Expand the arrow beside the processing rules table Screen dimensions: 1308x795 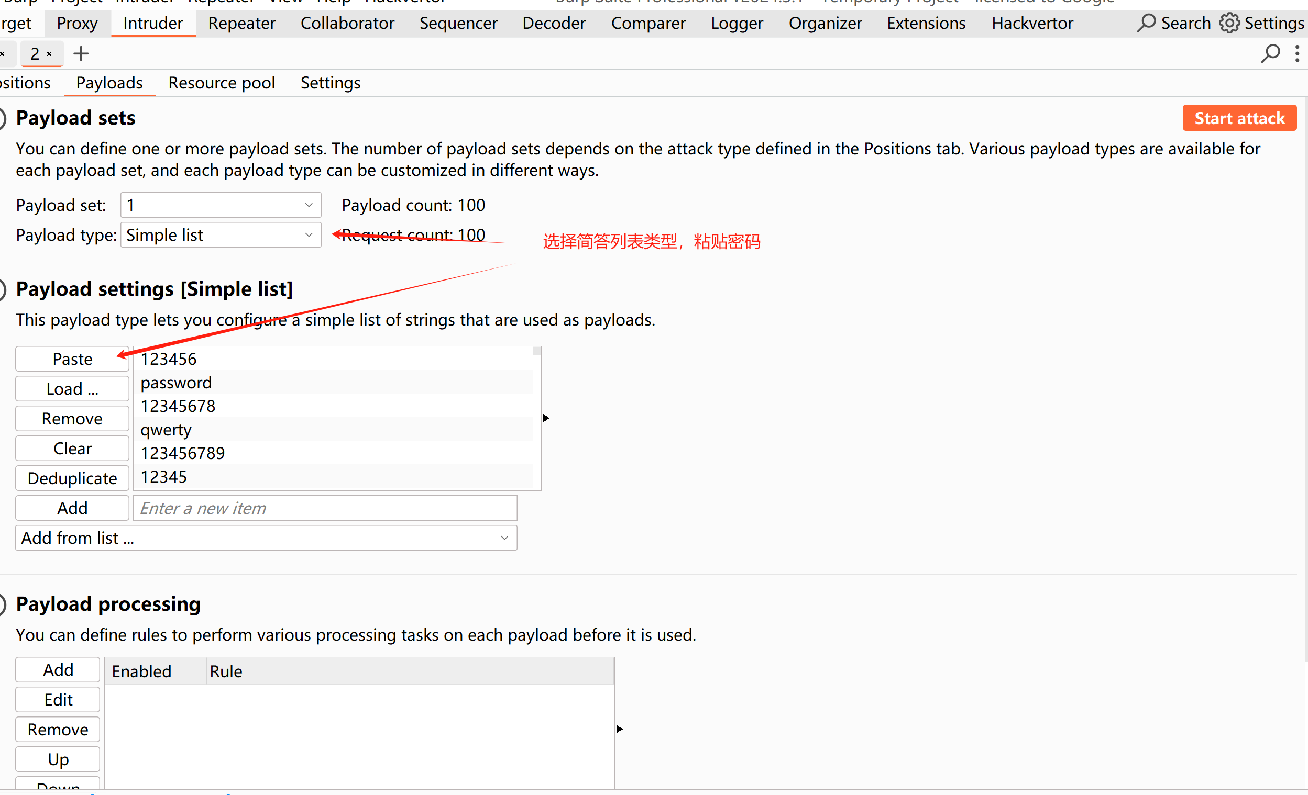(x=619, y=729)
